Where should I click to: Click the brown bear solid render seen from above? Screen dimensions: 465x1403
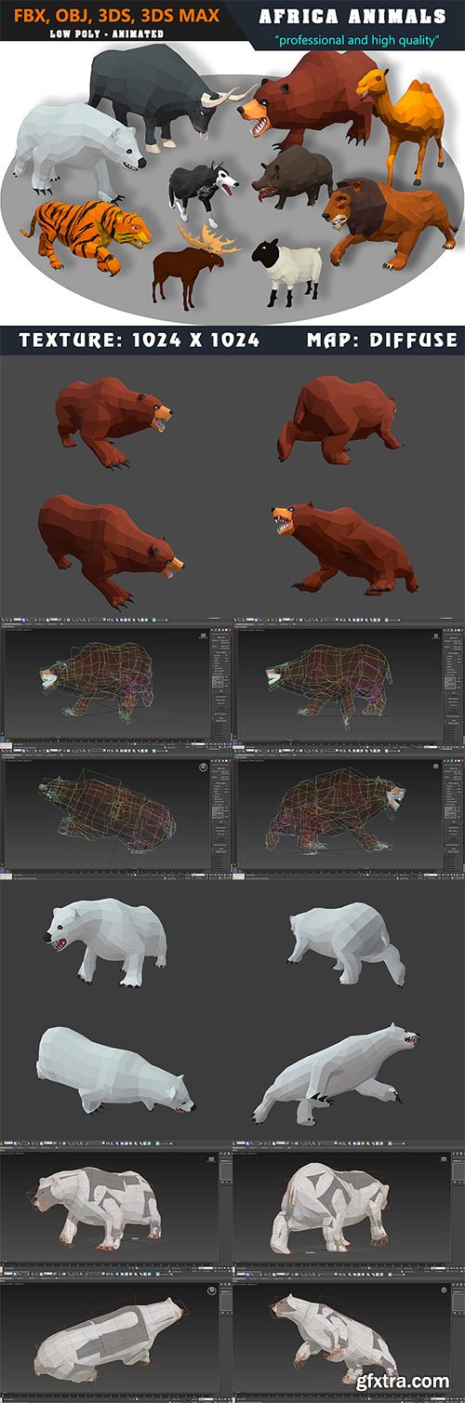110,549
